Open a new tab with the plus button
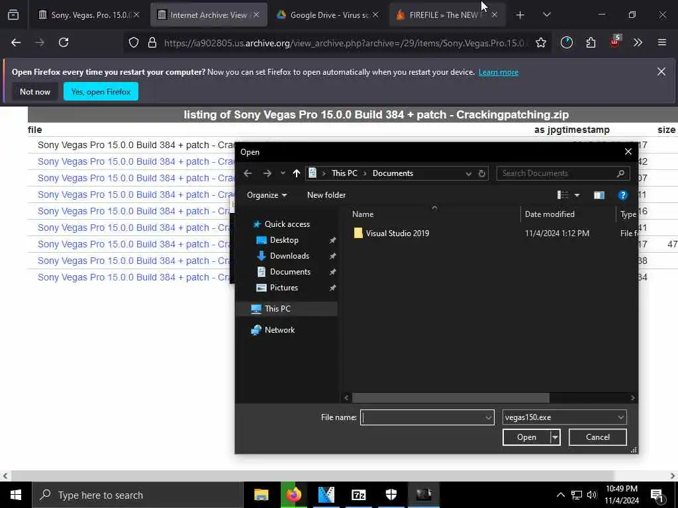The width and height of the screenshot is (678, 508). (x=520, y=15)
